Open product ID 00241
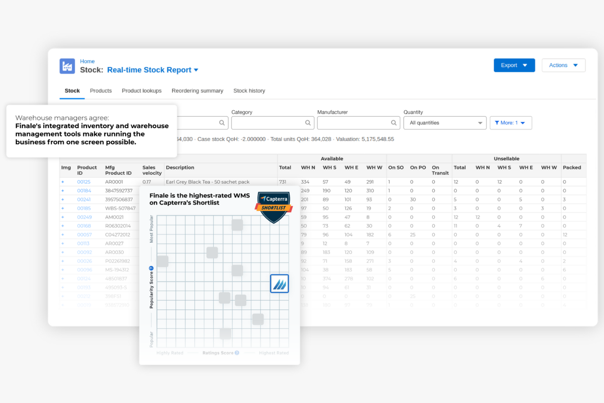Viewport: 604px width, 403px height. point(84,200)
